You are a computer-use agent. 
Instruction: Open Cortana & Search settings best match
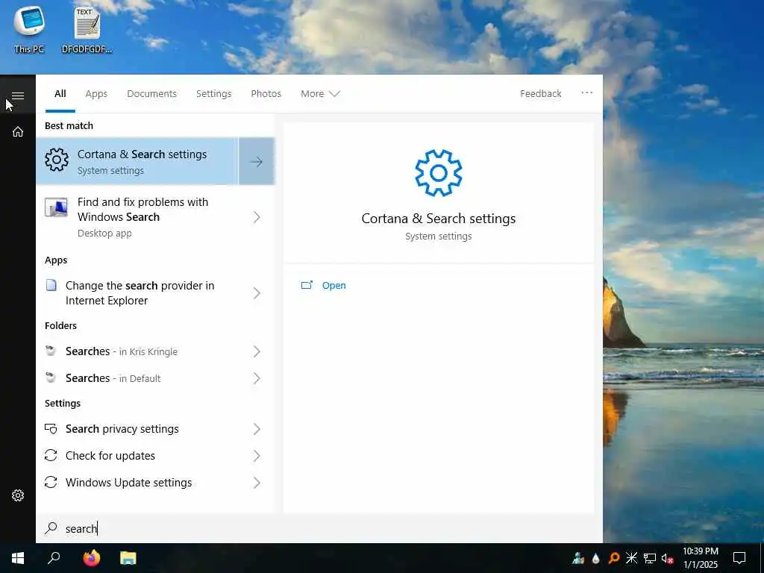tap(137, 161)
